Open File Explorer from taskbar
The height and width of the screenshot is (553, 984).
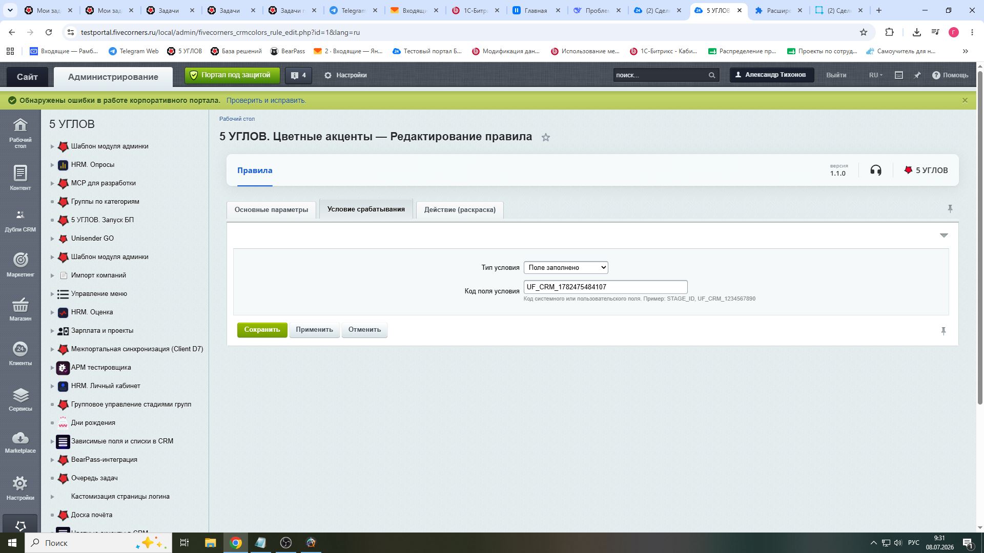pyautogui.click(x=210, y=543)
